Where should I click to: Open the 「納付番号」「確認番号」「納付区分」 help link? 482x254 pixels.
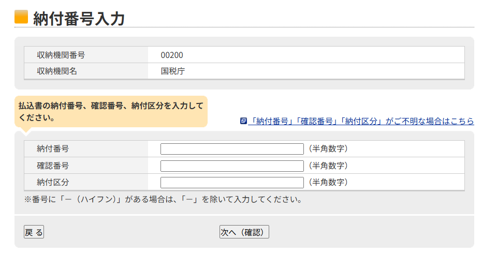point(361,121)
